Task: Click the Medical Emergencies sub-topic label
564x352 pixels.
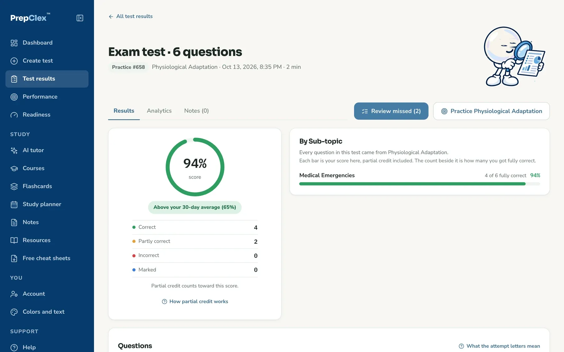Action: pyautogui.click(x=327, y=176)
